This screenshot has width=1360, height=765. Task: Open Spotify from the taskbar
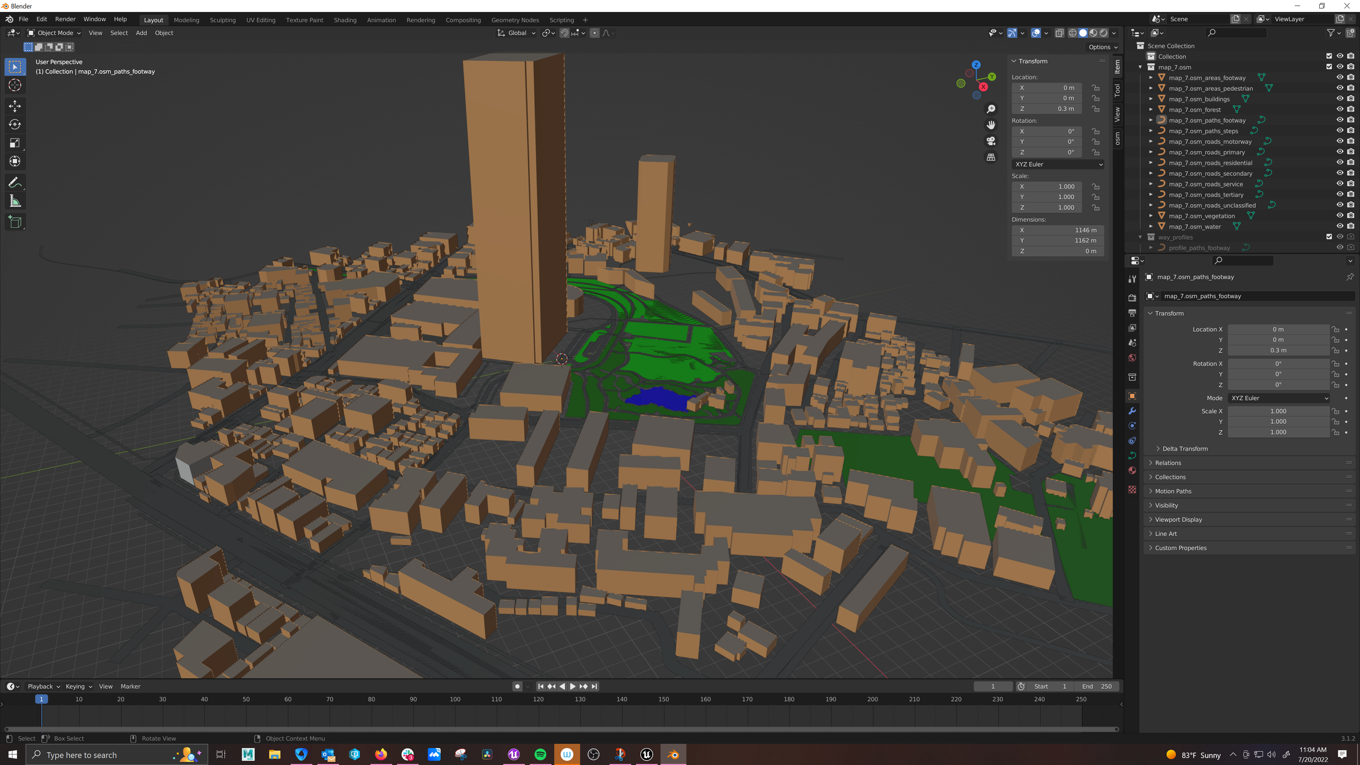point(540,755)
